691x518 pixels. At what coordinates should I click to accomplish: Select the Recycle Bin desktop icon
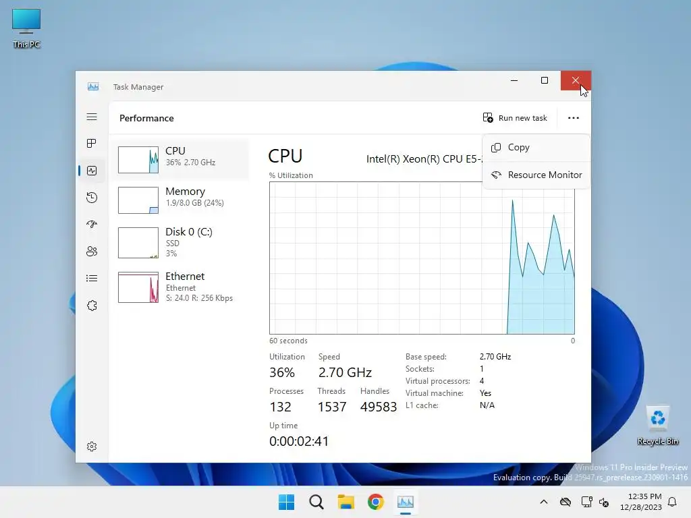(657, 426)
